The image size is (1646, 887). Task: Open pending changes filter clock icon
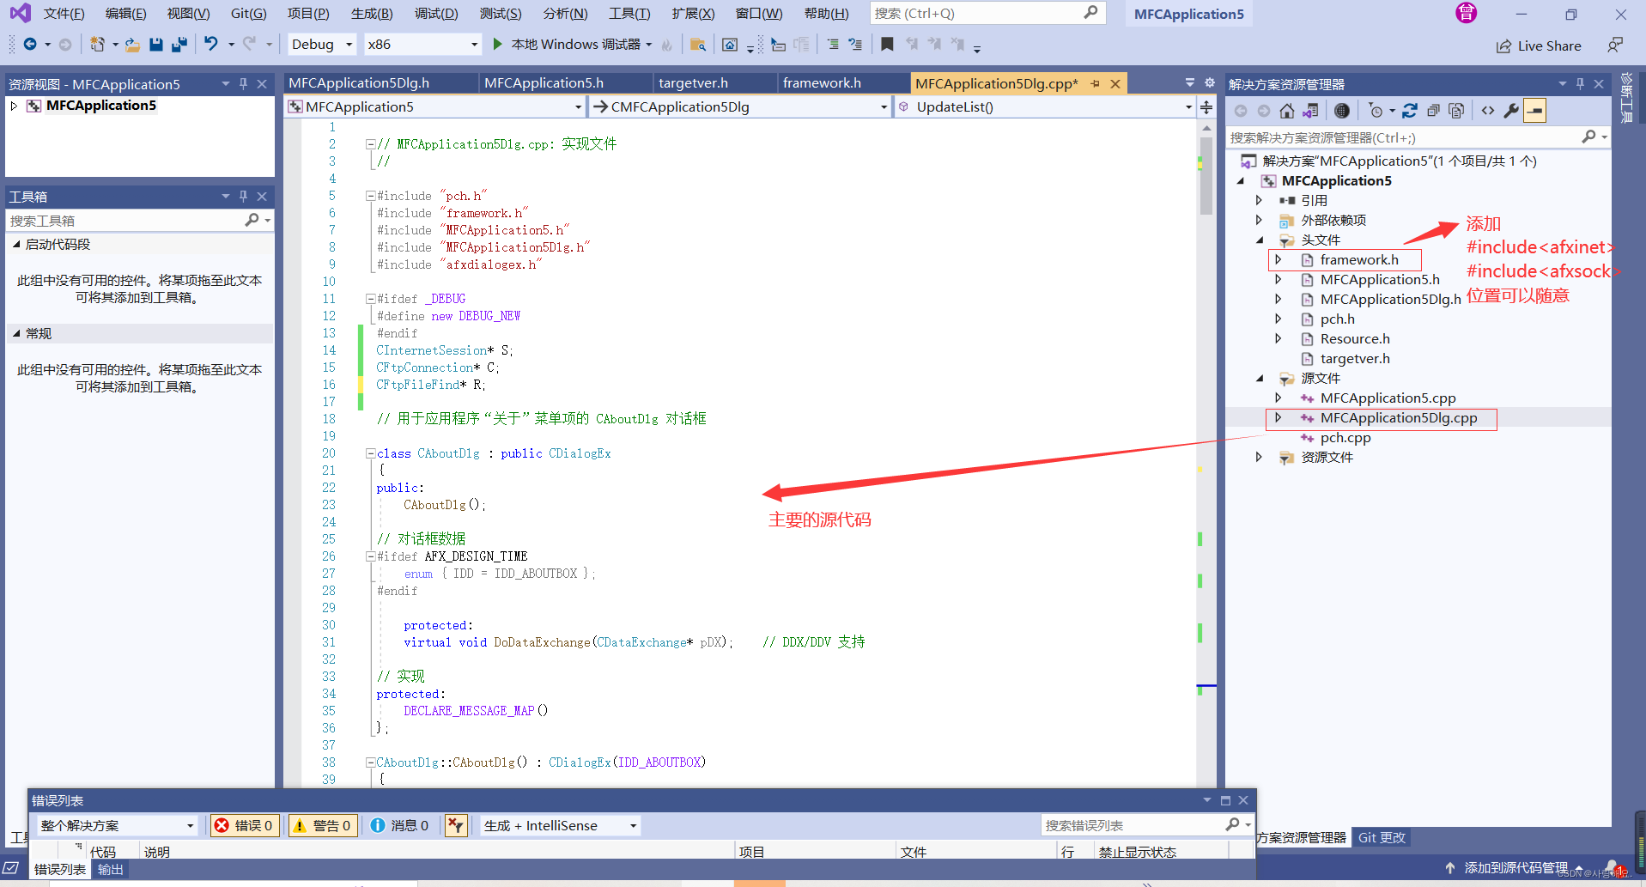coord(1376,110)
